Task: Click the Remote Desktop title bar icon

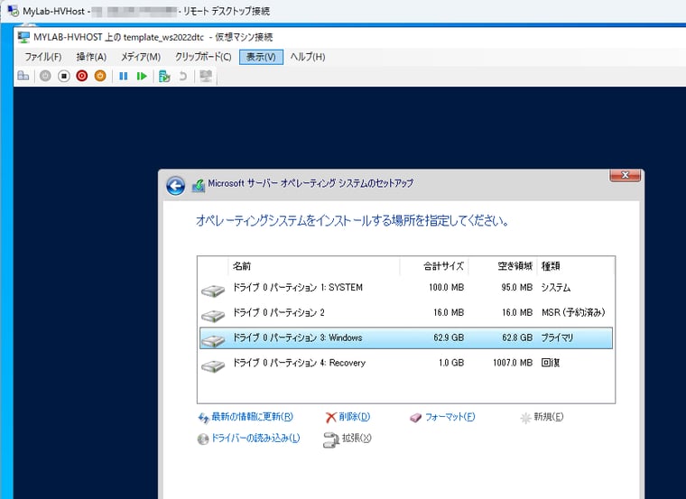Action: [14, 11]
